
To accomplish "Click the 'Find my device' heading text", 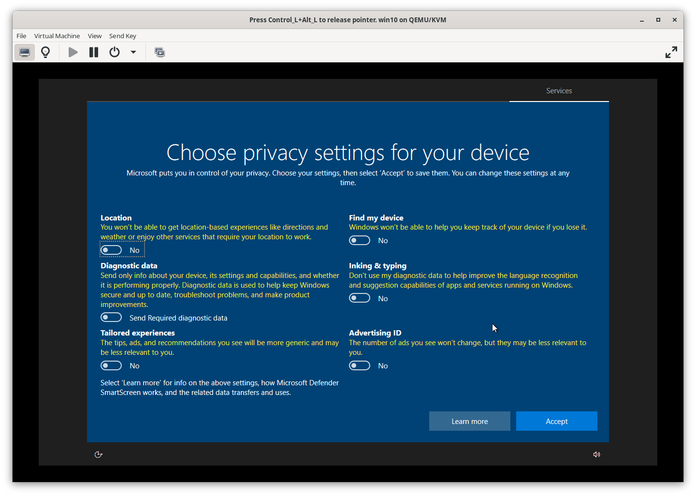I will point(376,218).
